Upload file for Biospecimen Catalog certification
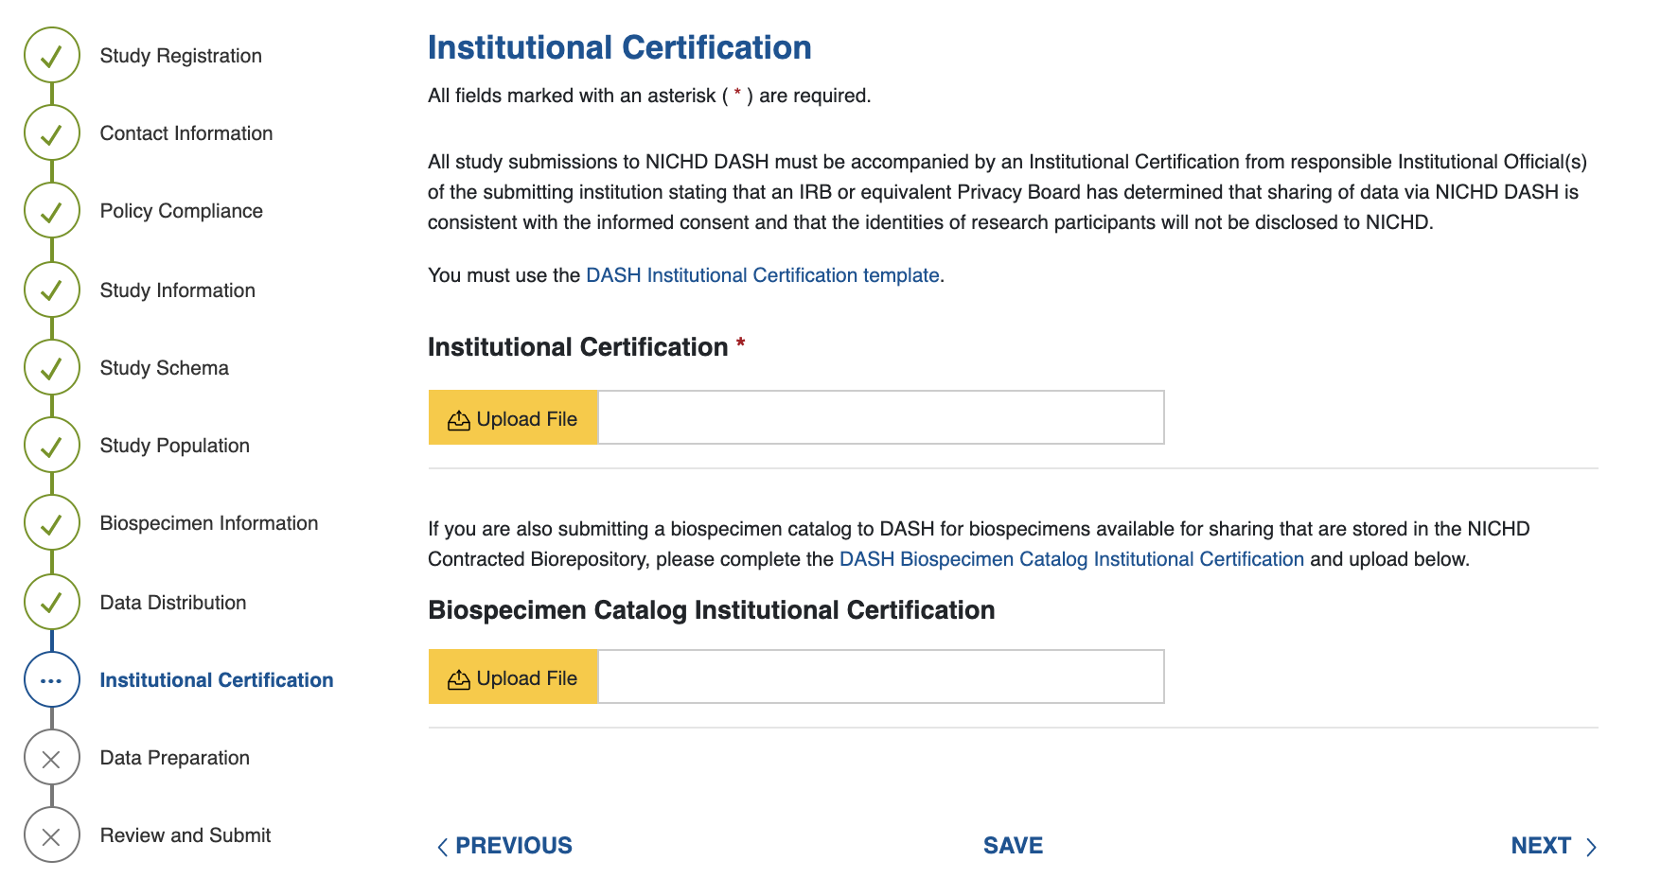This screenshot has height=896, width=1661. point(513,677)
